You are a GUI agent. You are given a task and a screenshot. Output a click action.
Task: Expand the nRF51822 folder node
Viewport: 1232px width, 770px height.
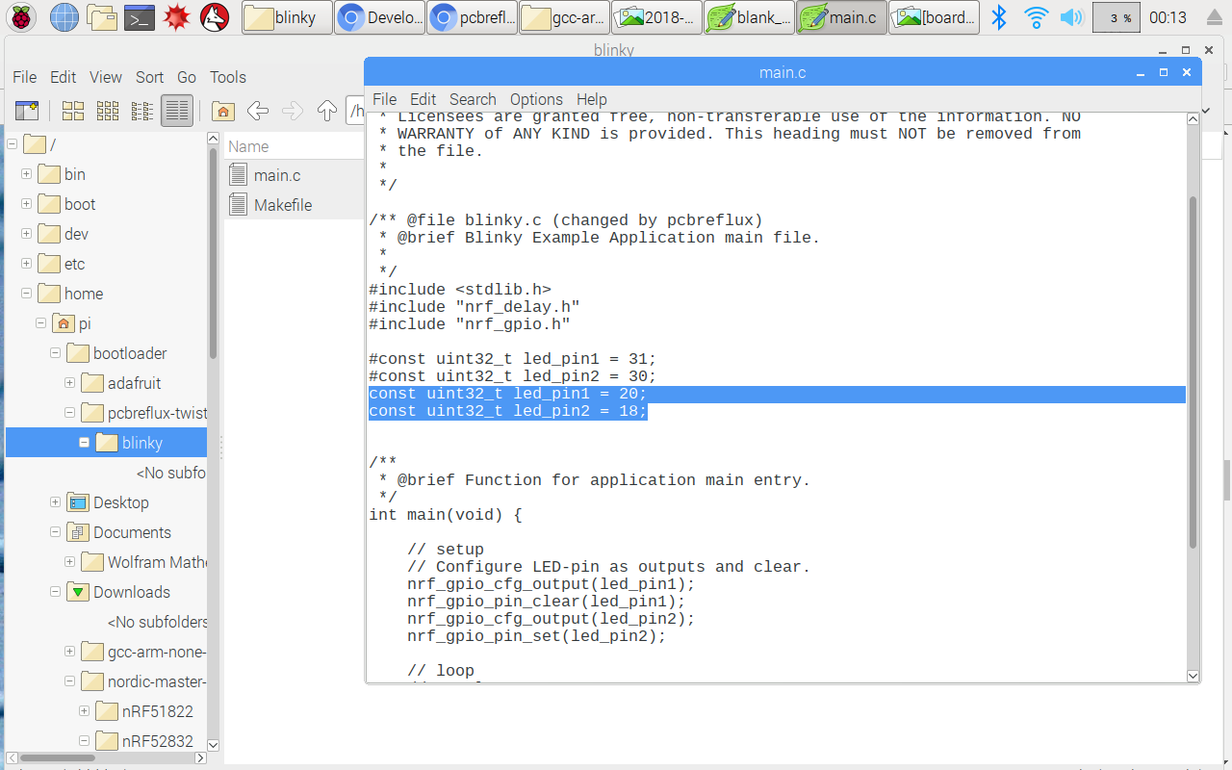(85, 711)
